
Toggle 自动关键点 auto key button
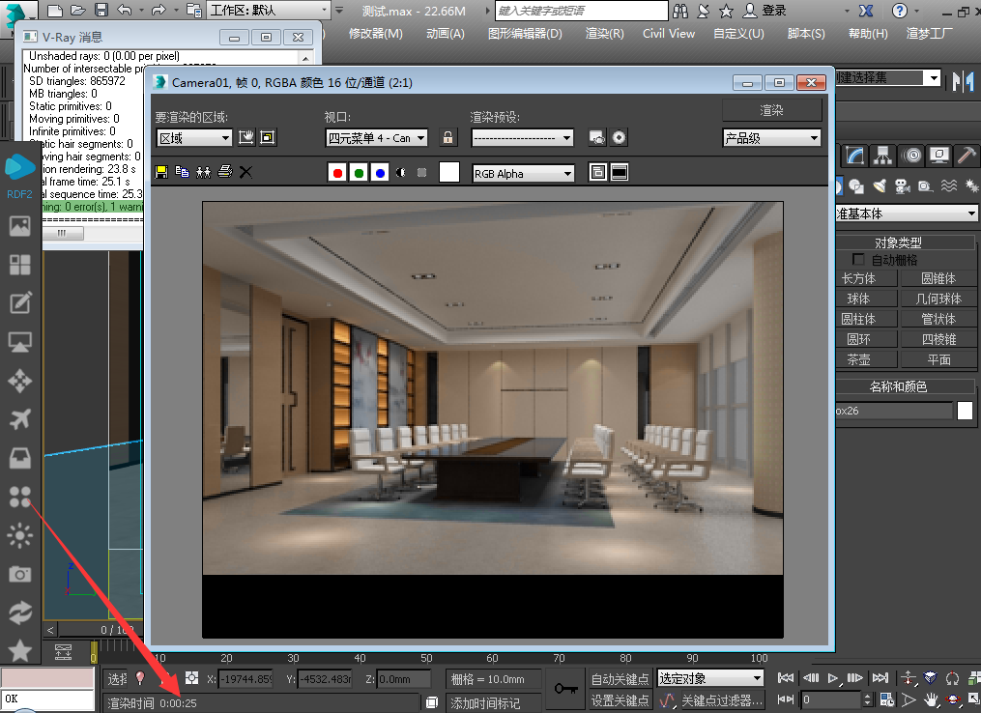click(x=620, y=678)
